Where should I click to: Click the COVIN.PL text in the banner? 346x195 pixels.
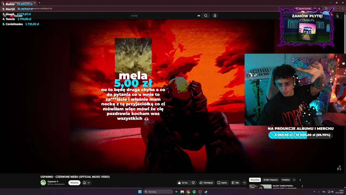click(307, 20)
